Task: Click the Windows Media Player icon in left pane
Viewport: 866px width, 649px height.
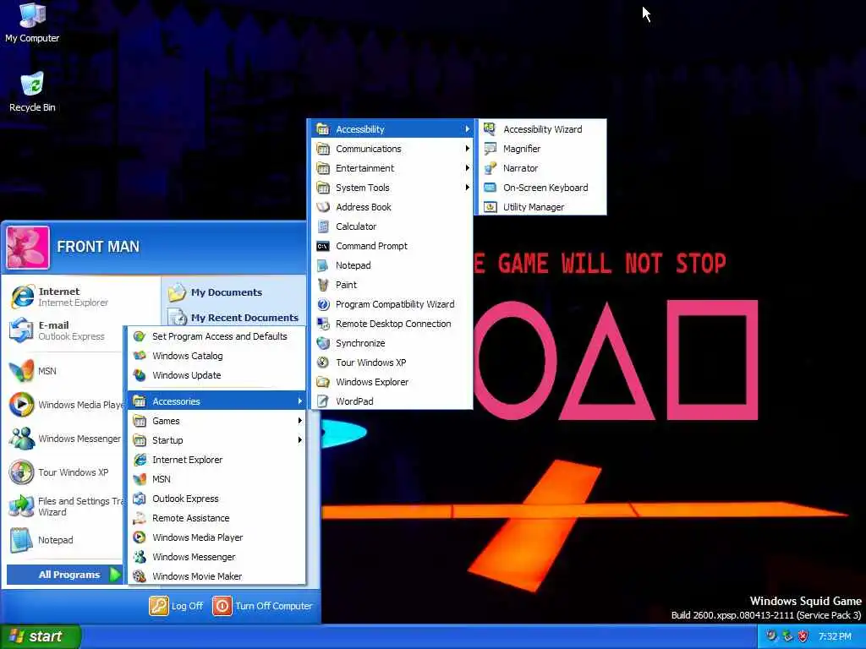Action: click(22, 405)
